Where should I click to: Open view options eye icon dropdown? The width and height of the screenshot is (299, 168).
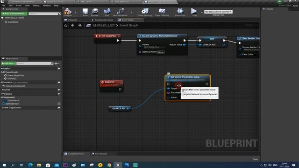57,63
